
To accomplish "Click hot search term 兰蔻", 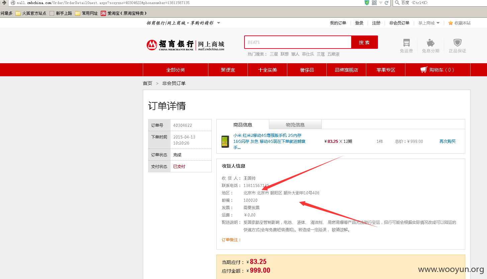I will 321,54.
